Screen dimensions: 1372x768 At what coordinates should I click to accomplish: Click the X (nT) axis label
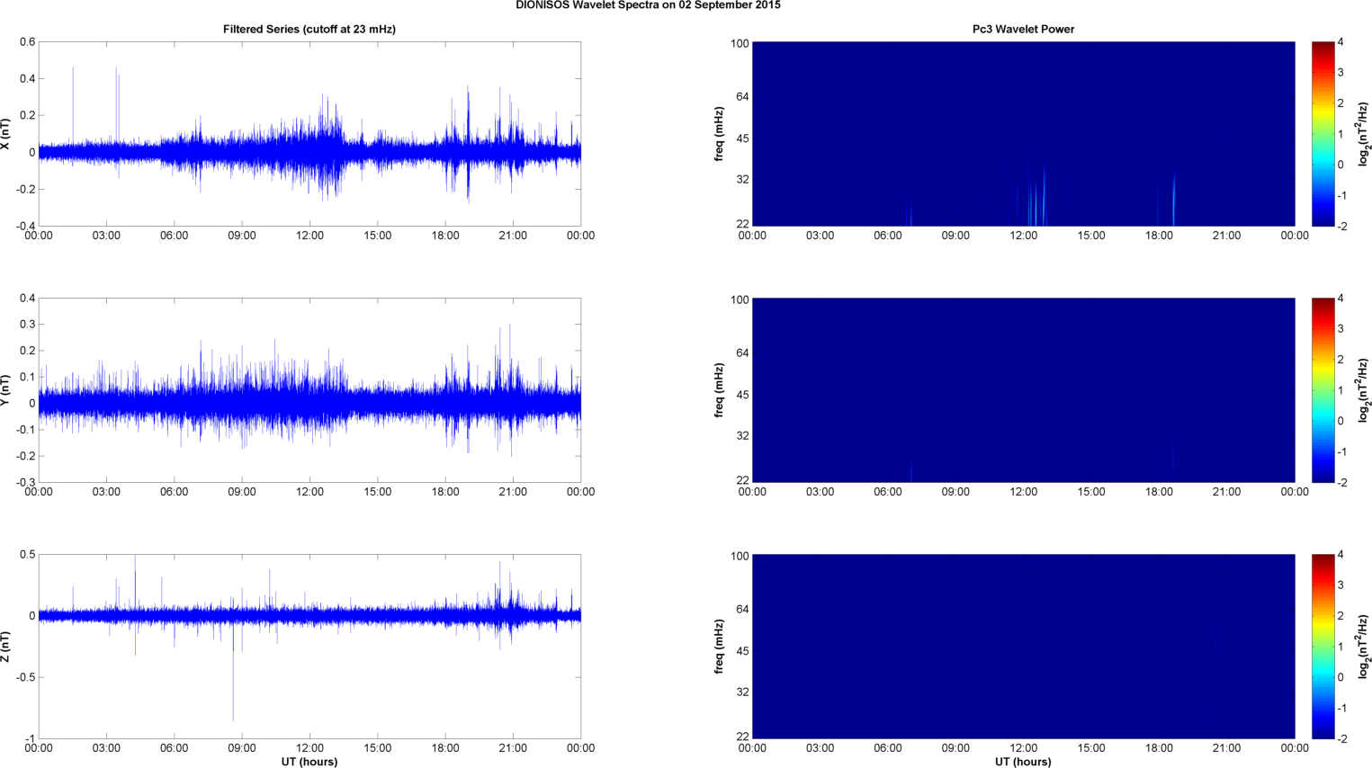(x=5, y=134)
